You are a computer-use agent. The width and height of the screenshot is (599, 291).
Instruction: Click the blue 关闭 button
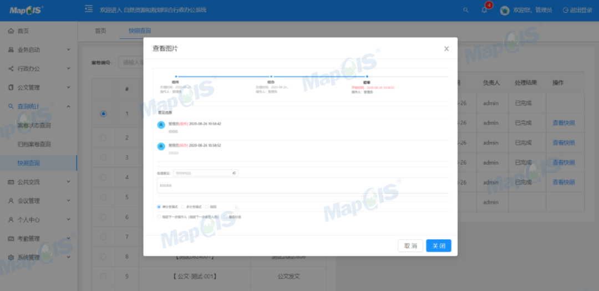point(438,246)
